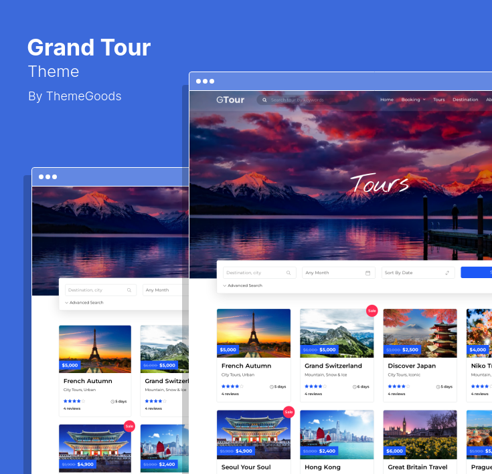Expand Advanced Search in back window
Screen dimensions: 492x474
tap(84, 303)
